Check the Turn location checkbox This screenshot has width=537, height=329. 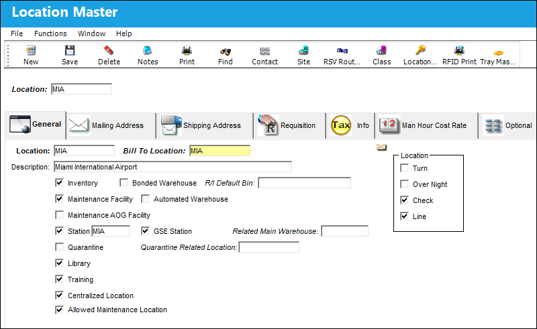405,168
